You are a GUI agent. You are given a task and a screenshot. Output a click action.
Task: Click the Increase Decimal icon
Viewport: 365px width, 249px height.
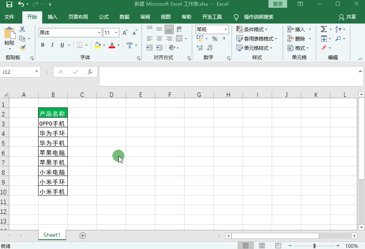tap(200, 48)
